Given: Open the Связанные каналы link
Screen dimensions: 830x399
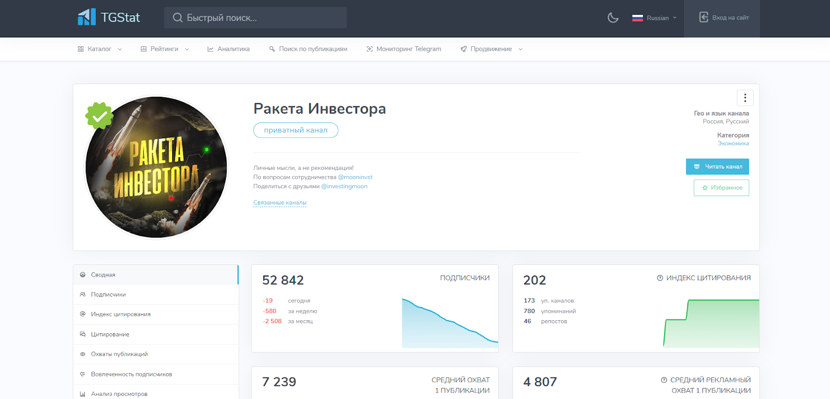Looking at the screenshot, I should click(280, 202).
